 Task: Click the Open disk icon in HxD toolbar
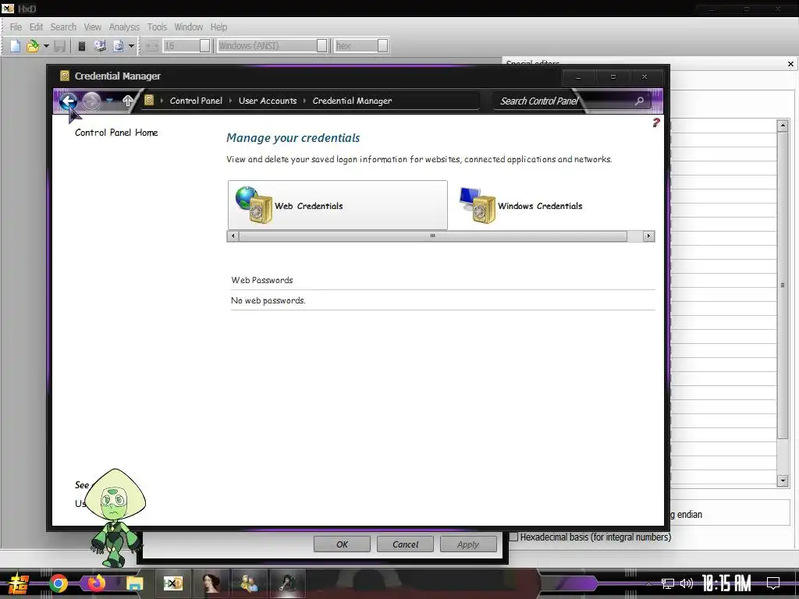coord(100,46)
